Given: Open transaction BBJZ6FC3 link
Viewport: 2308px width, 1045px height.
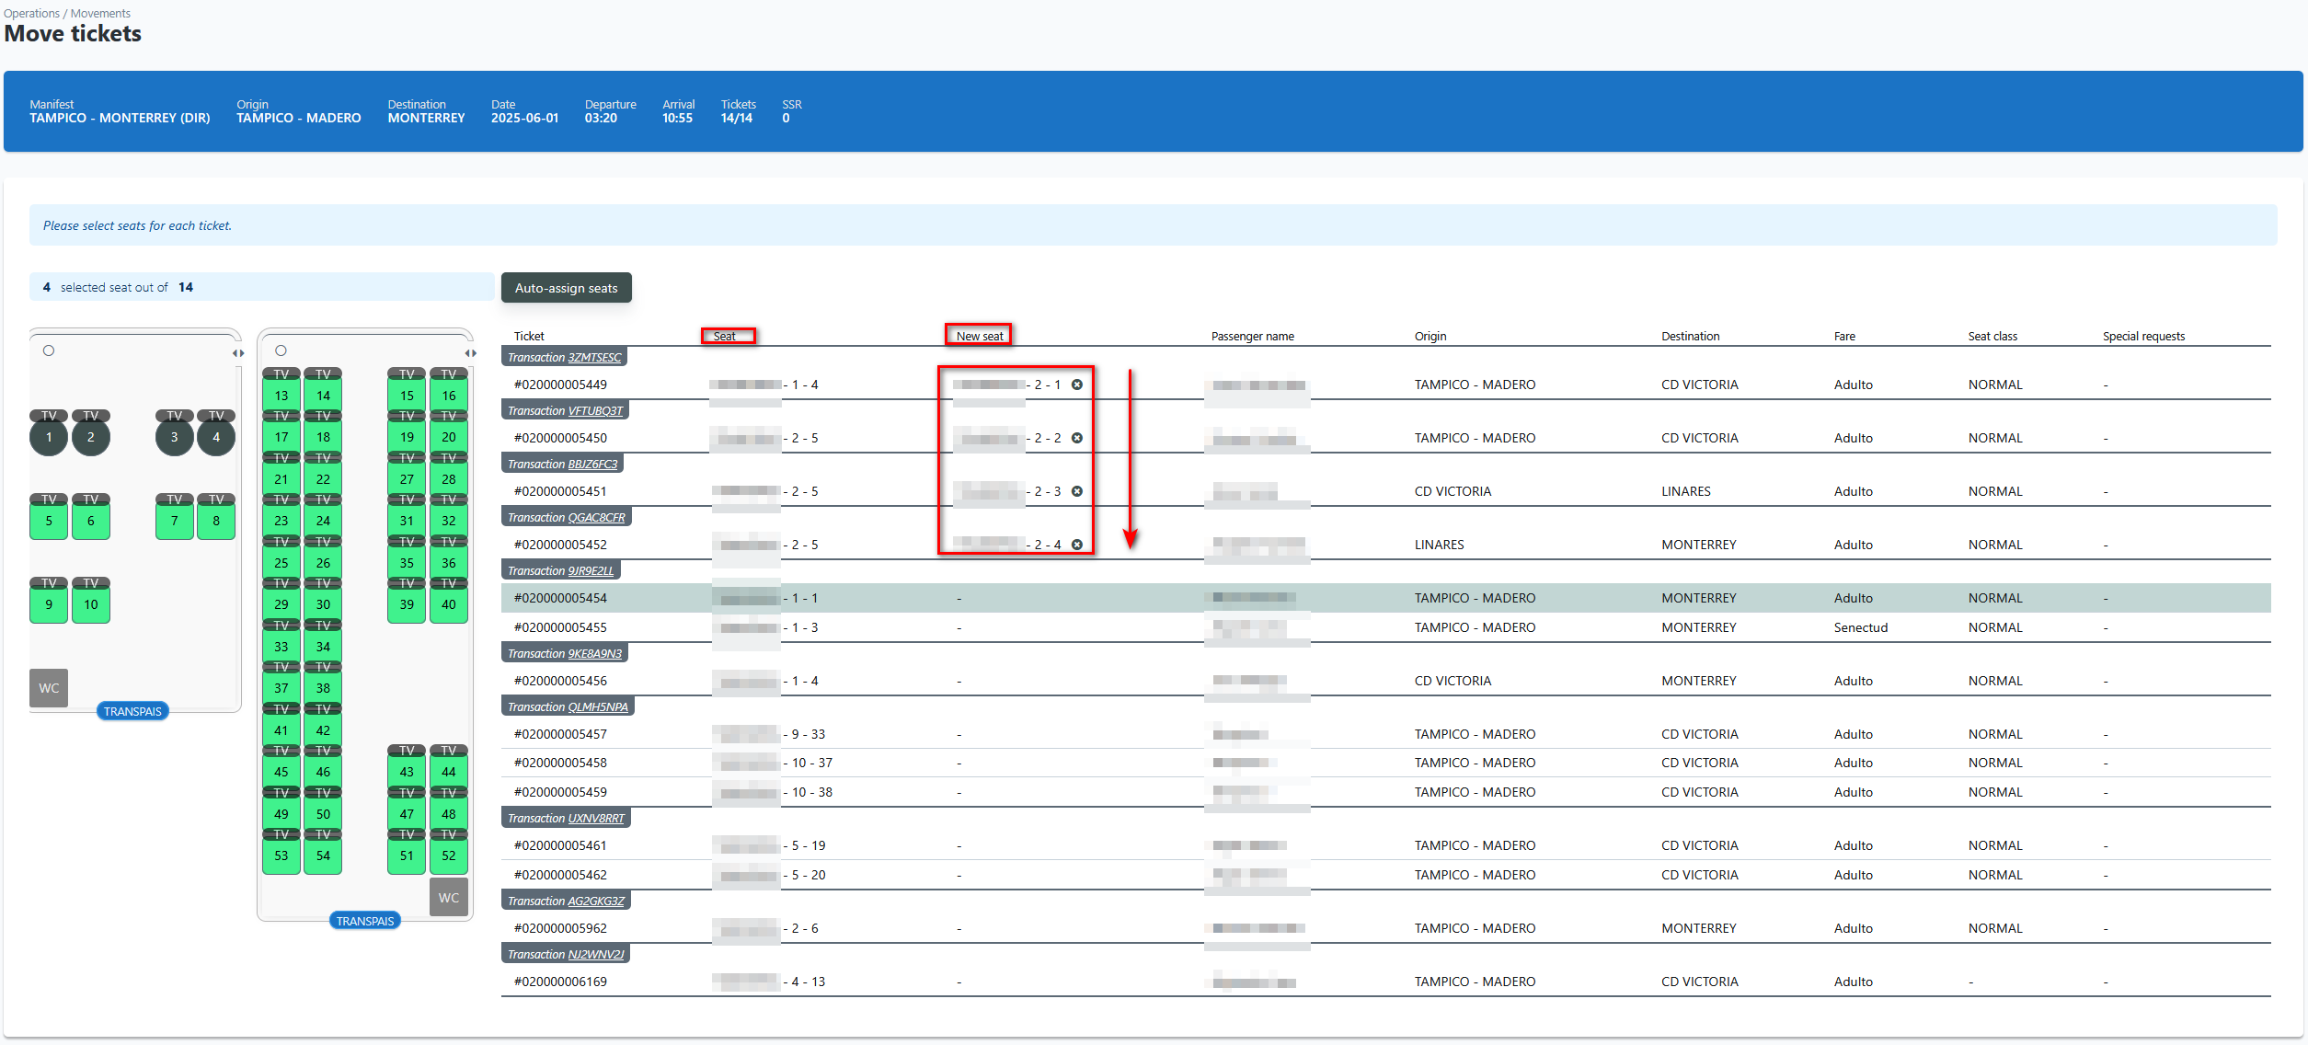Looking at the screenshot, I should pyautogui.click(x=592, y=465).
